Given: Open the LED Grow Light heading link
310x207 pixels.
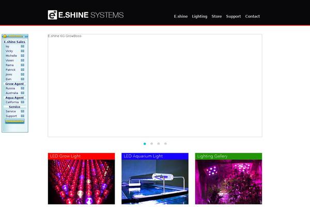Looking at the screenshot, I should (x=65, y=156).
